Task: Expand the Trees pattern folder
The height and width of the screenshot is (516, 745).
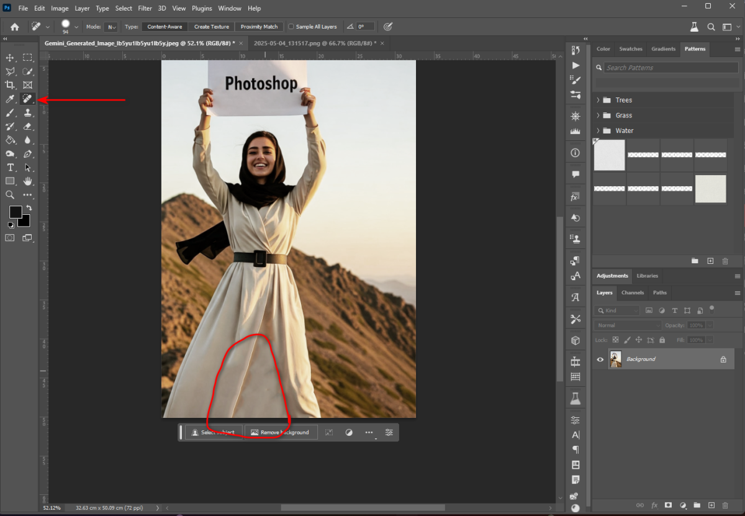Action: pos(598,100)
